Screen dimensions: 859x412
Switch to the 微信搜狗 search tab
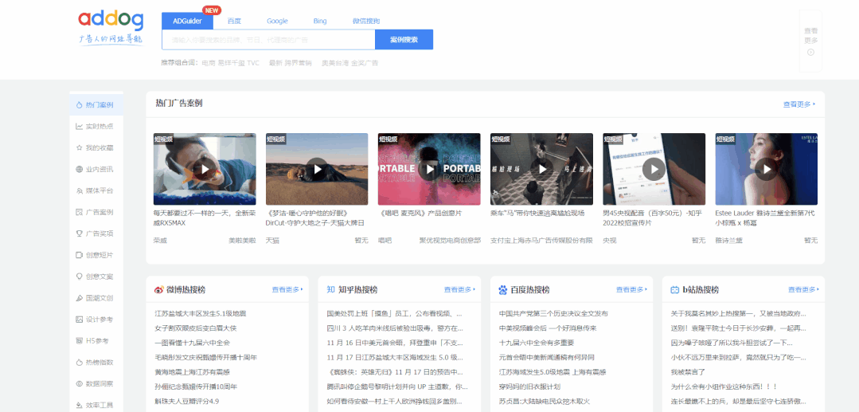[x=366, y=21]
